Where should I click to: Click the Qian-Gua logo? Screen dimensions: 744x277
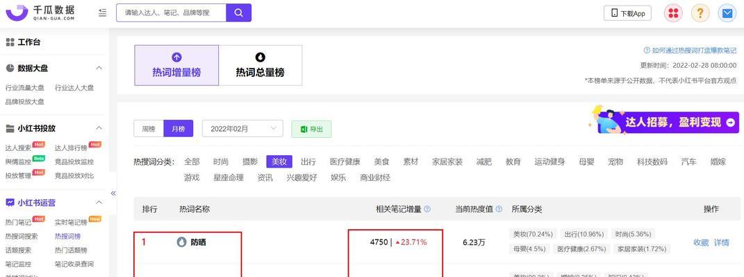41,12
